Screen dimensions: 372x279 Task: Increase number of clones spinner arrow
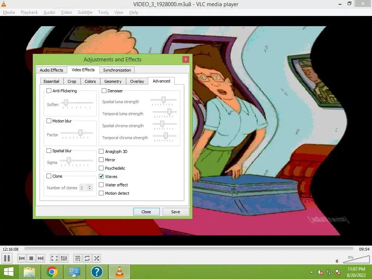tap(89, 186)
